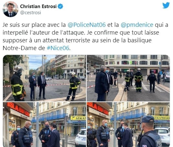Click the officer wearing blue cap
The height and width of the screenshot is (147, 173).
pos(149,131)
